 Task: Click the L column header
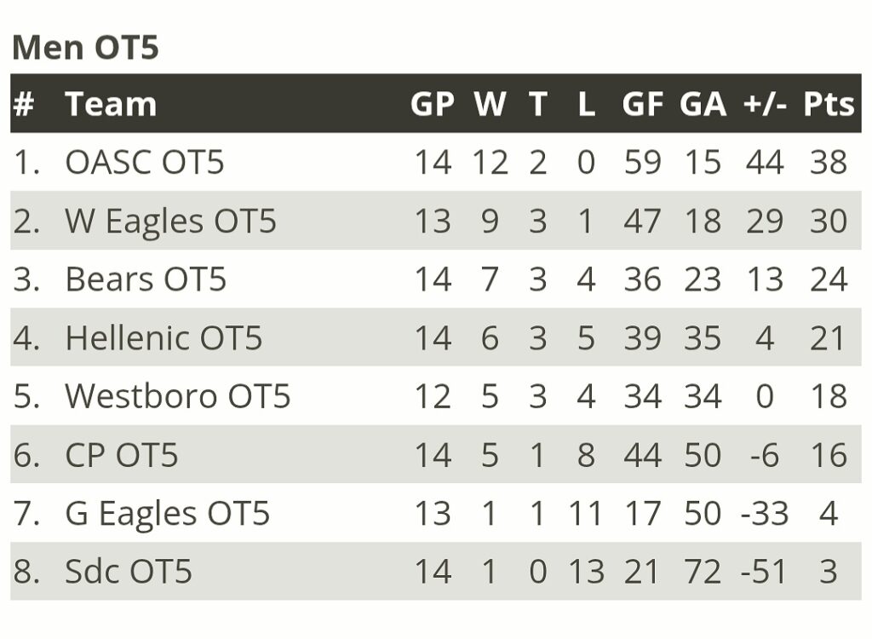tap(586, 104)
